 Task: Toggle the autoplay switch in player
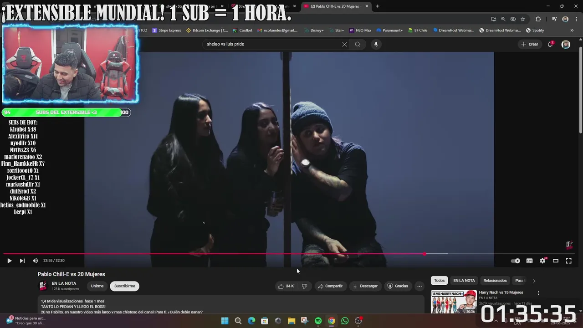click(x=515, y=261)
